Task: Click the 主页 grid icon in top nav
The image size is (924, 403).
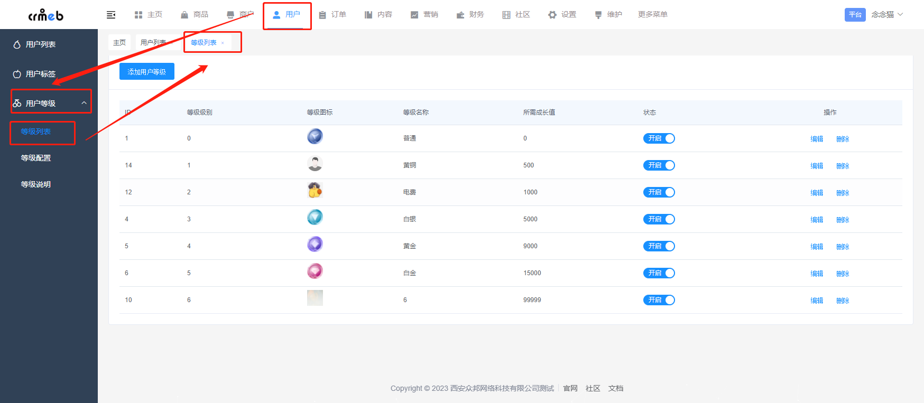Action: 138,15
